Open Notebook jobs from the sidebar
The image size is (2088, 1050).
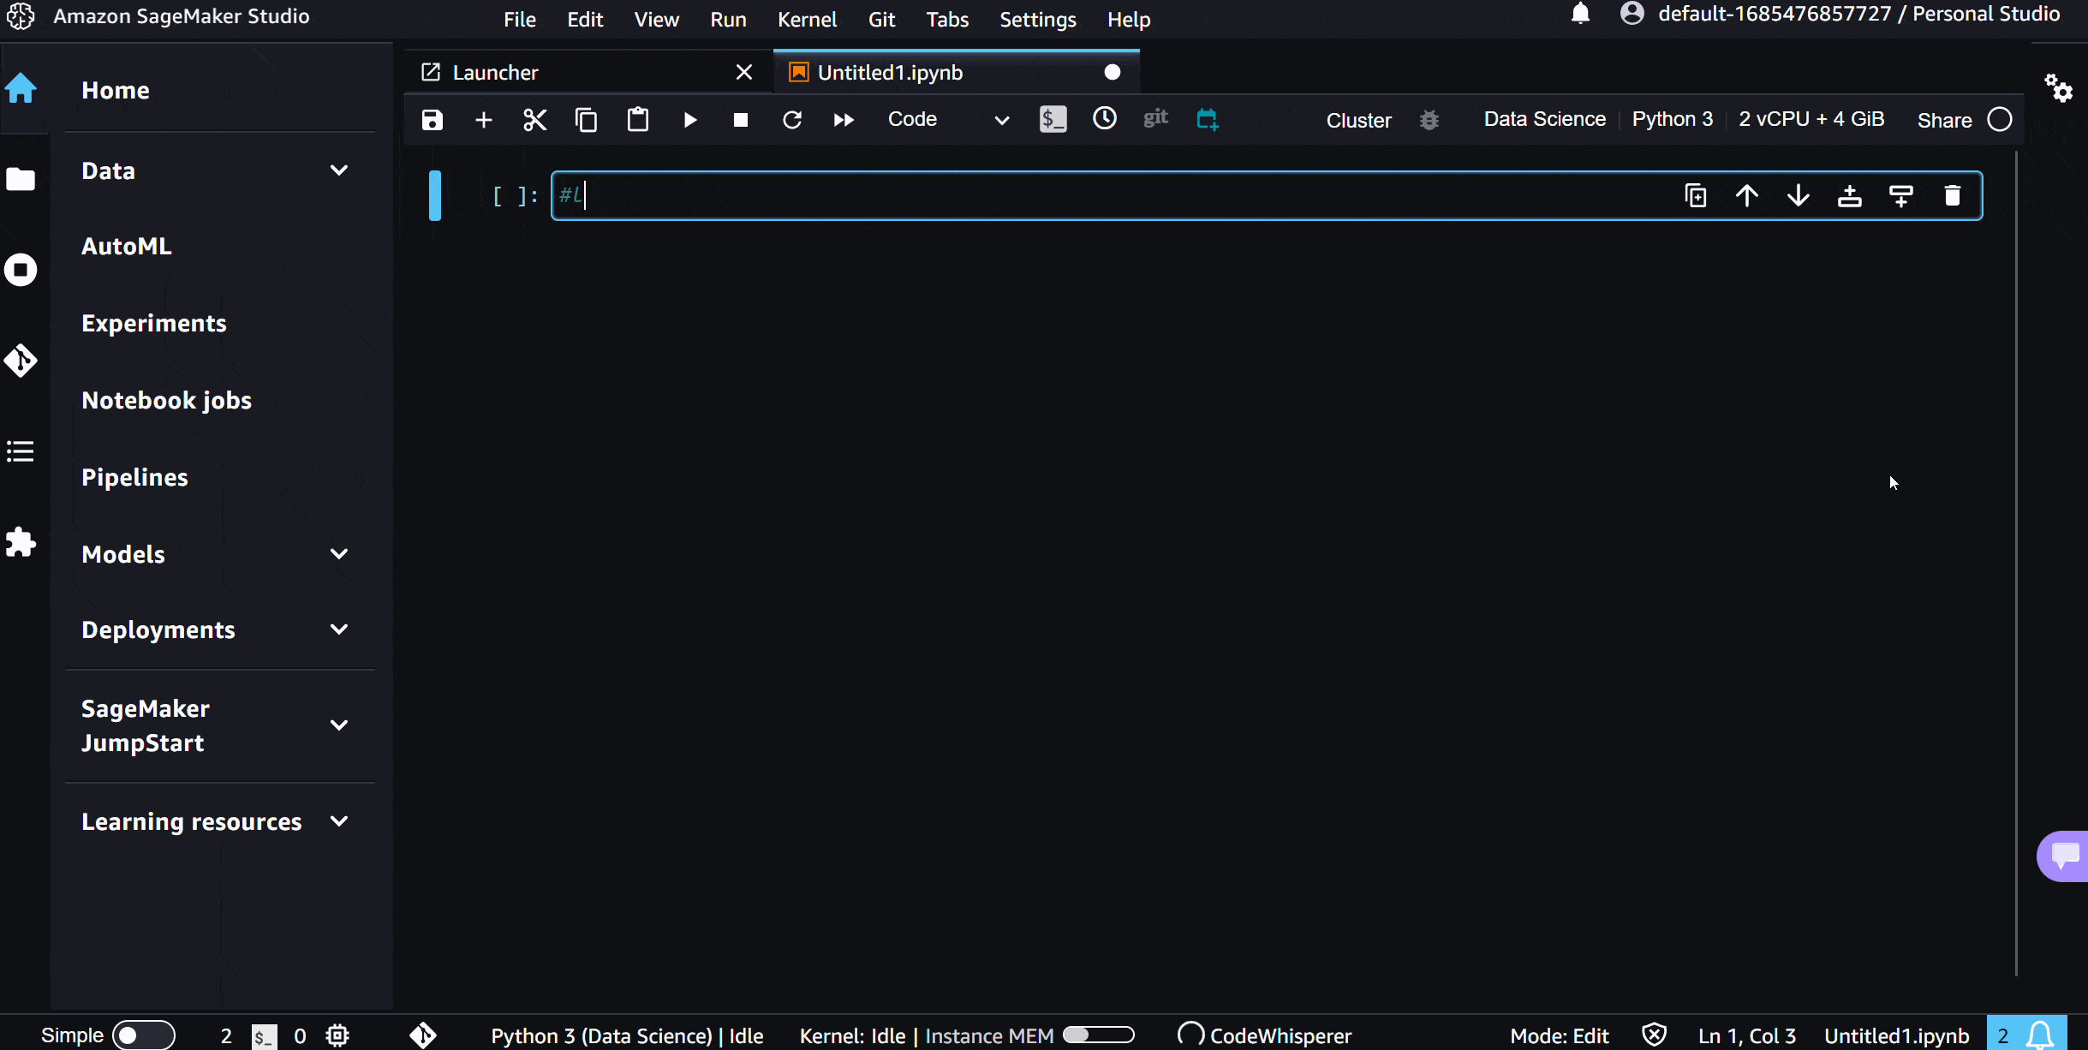167,399
